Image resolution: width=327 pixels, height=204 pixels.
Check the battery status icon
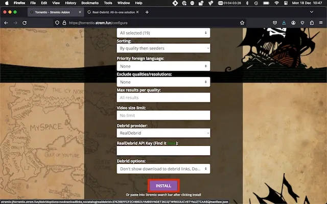(266, 3)
